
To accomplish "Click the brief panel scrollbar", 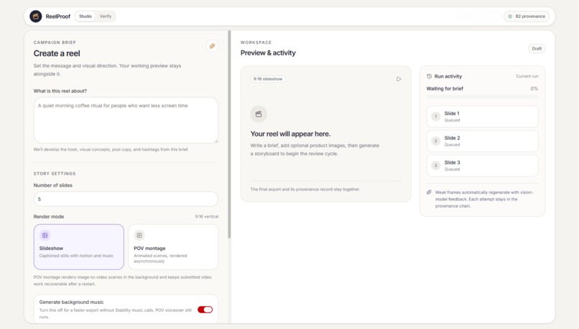I will pyautogui.click(x=229, y=135).
